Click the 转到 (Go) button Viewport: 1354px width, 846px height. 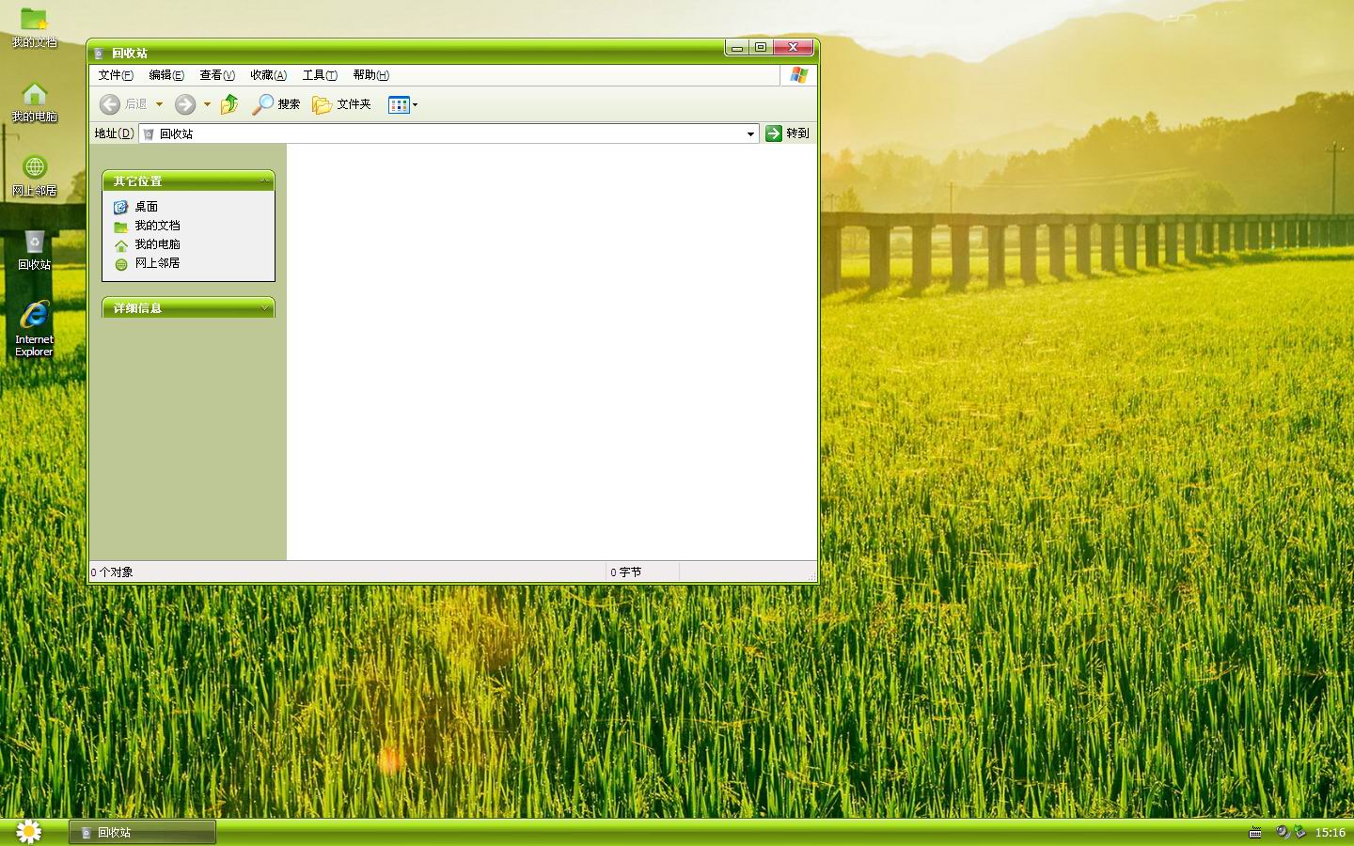(787, 133)
